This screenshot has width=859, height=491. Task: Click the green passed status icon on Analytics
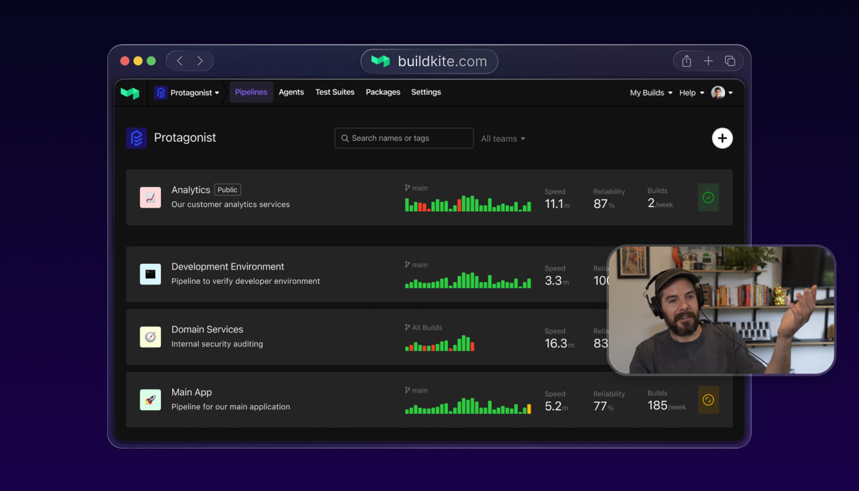(x=708, y=198)
